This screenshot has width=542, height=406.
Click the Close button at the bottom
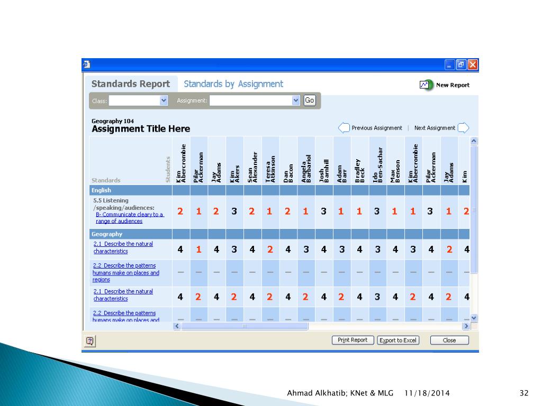point(449,340)
